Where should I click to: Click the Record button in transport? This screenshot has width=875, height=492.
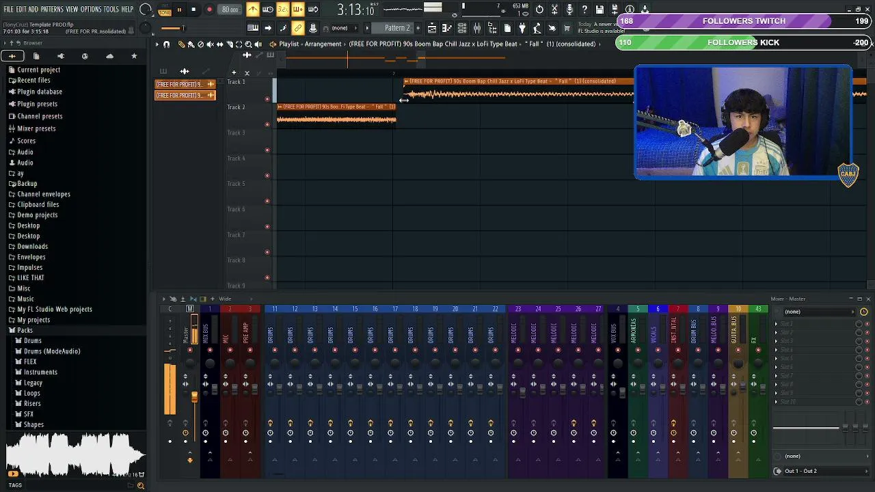(209, 10)
